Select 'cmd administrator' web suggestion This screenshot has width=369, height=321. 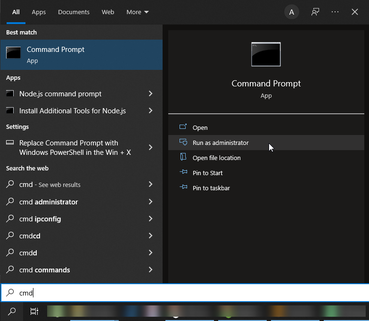point(82,202)
